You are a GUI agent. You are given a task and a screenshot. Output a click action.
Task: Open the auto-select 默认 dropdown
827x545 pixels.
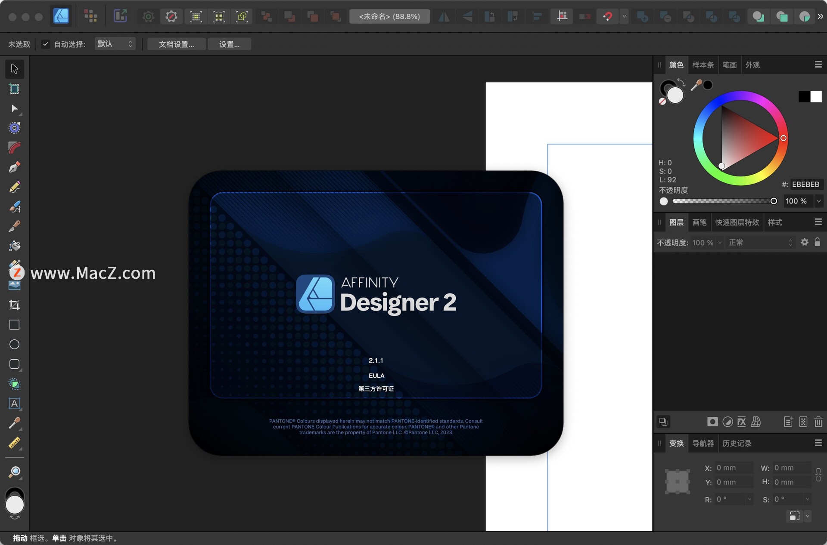(x=115, y=44)
